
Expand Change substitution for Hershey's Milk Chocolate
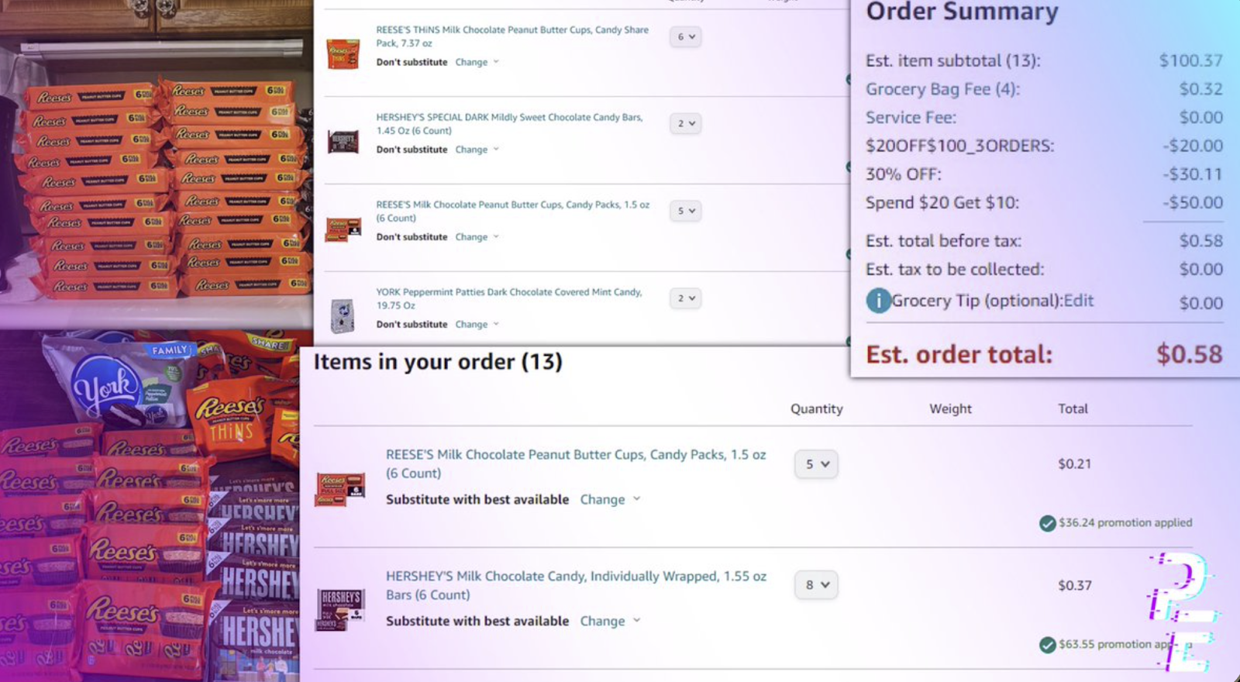(x=611, y=622)
